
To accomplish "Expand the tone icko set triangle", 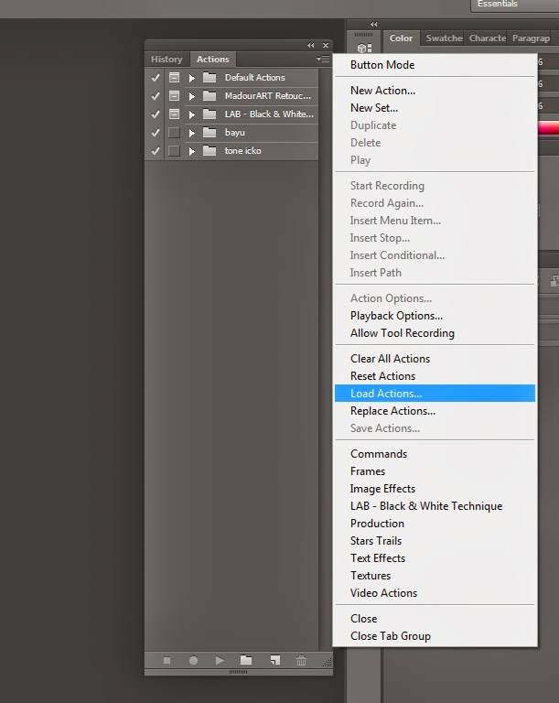I will click(x=192, y=152).
